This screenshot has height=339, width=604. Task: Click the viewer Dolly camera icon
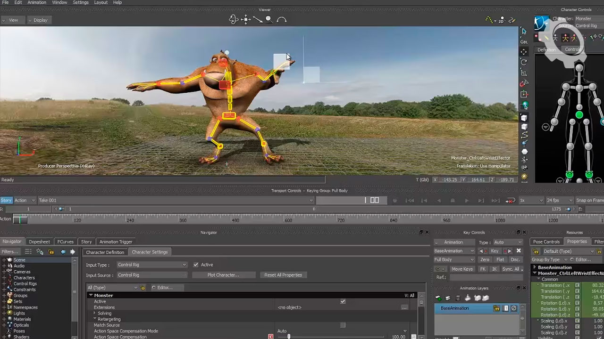(x=258, y=19)
